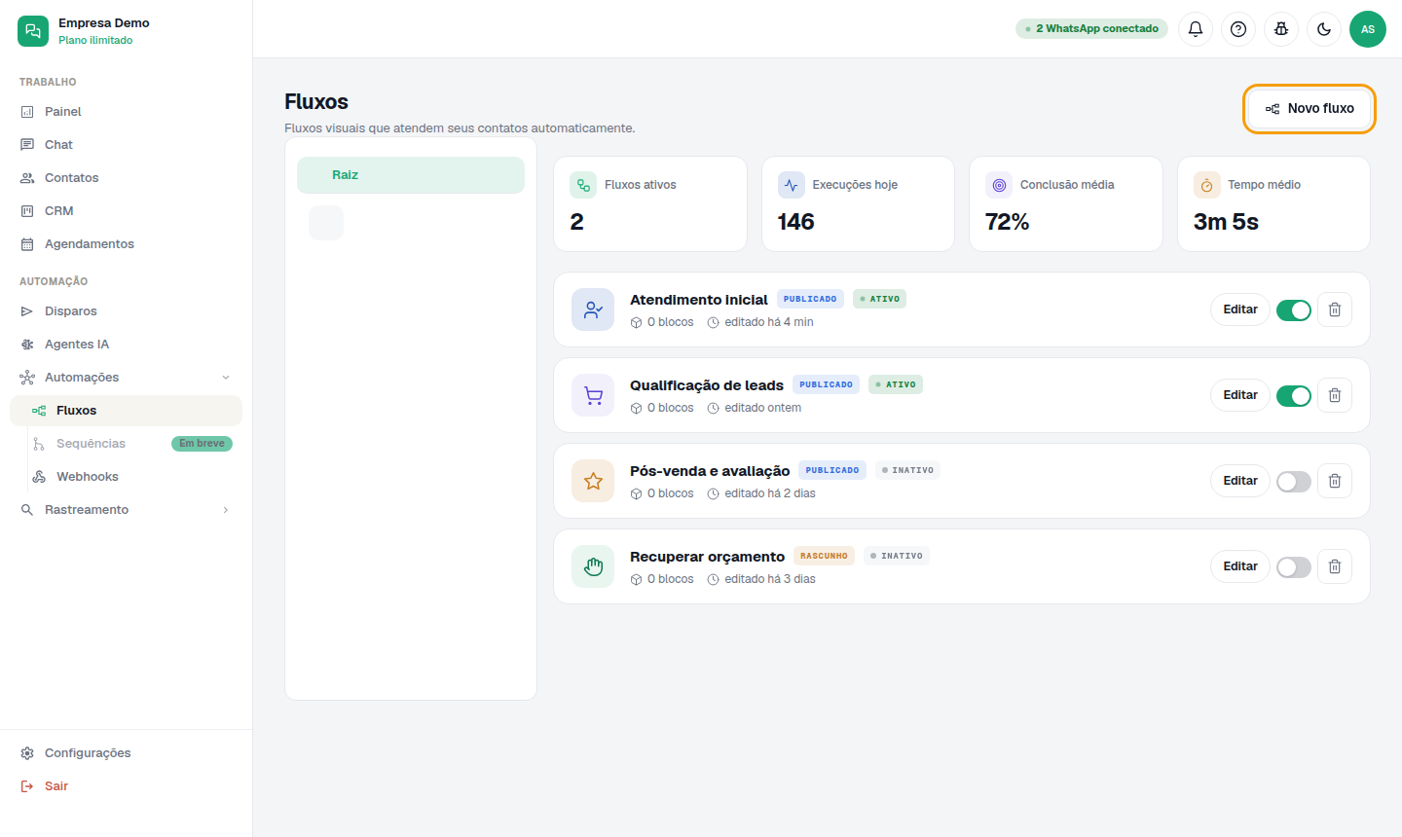1402x837 pixels.
Task: Click the Qualificação de leads cart icon
Action: (x=593, y=395)
